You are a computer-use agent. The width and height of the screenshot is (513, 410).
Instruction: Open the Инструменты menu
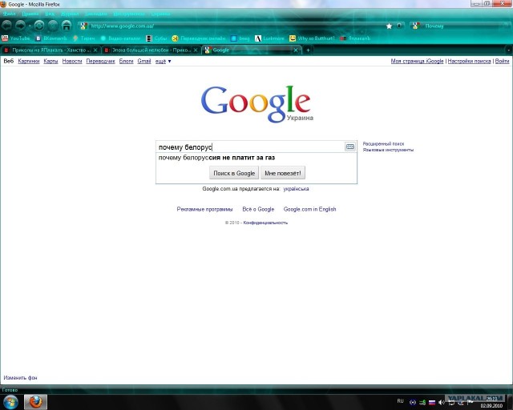[x=129, y=14]
